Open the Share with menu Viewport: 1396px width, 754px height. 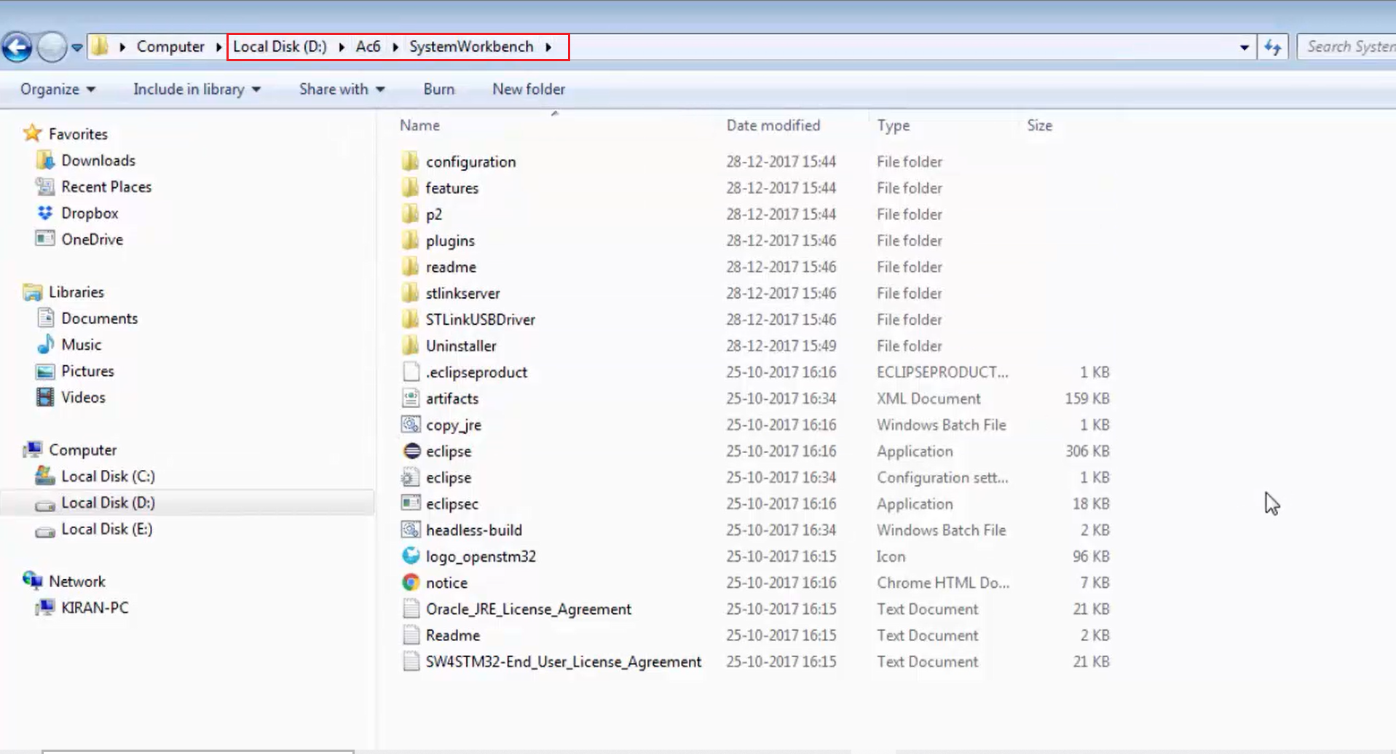click(342, 89)
